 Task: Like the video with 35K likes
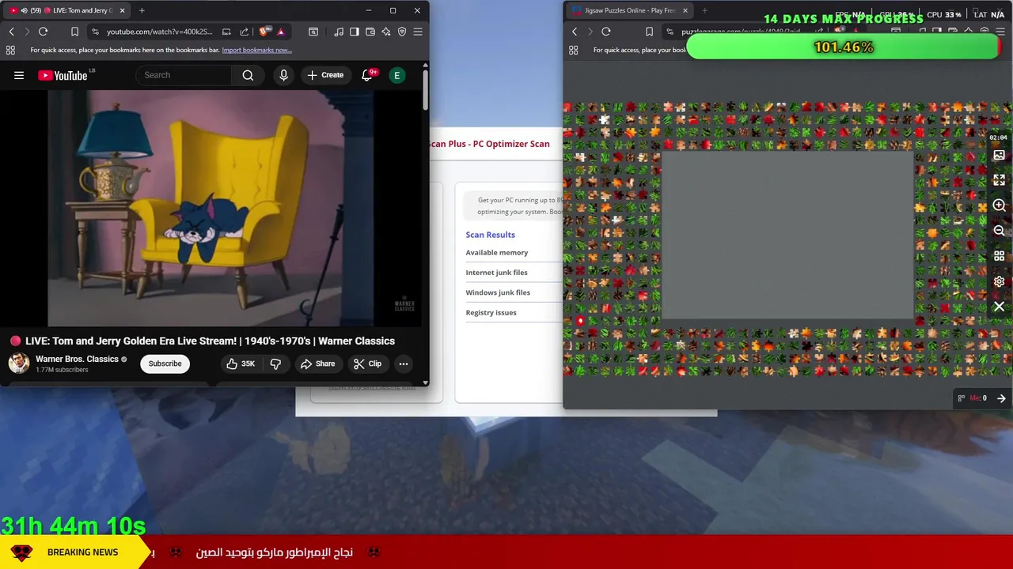(241, 364)
